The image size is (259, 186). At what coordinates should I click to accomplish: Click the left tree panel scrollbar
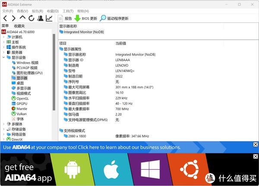pyautogui.click(x=54, y=72)
